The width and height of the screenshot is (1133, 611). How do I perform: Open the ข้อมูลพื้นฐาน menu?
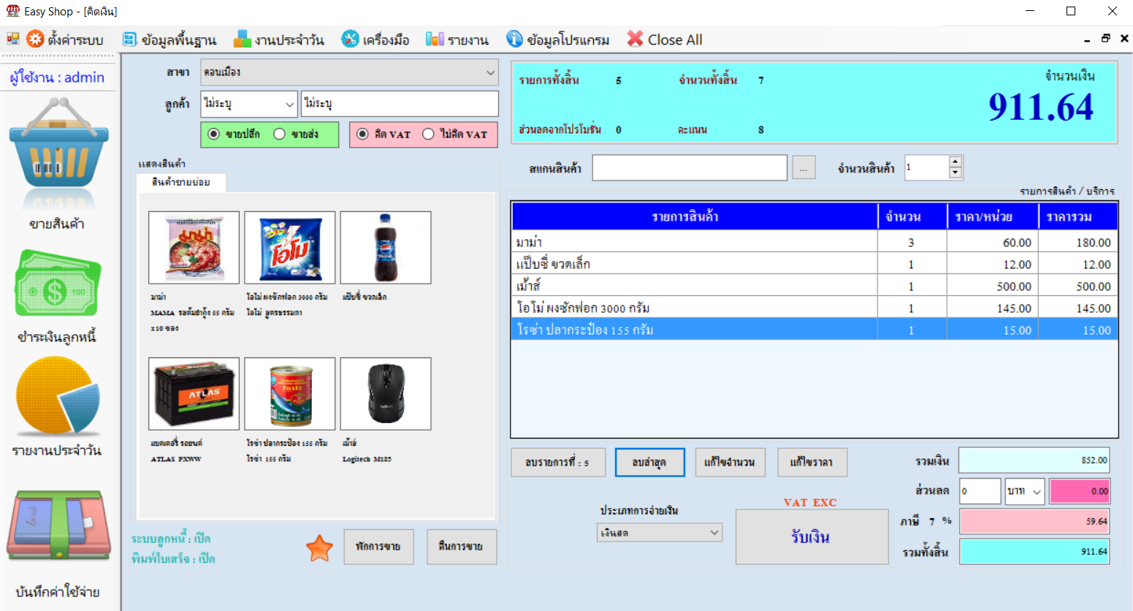(x=178, y=39)
